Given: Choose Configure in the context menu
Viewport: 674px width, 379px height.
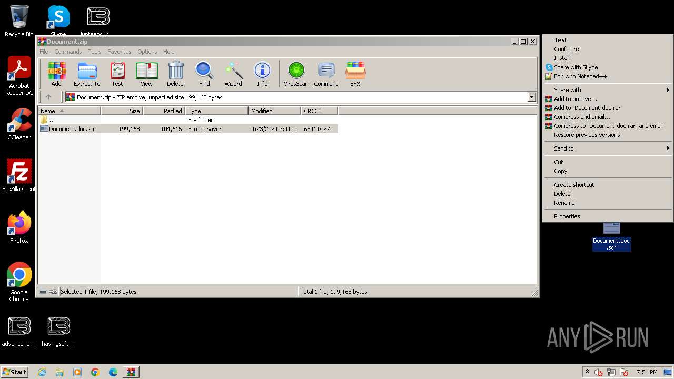Looking at the screenshot, I should [x=608, y=49].
